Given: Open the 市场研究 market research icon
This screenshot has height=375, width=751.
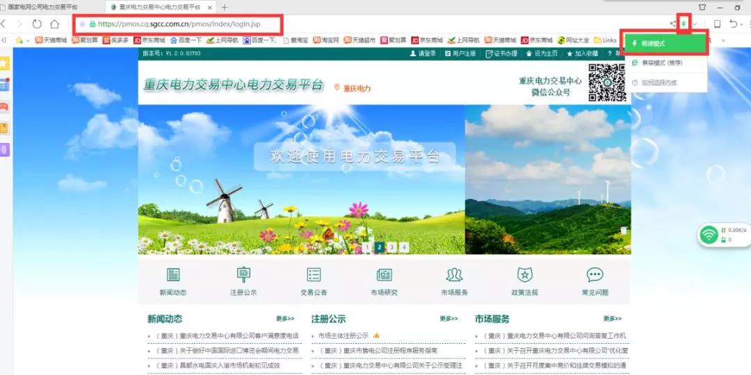Looking at the screenshot, I should pos(384,275).
